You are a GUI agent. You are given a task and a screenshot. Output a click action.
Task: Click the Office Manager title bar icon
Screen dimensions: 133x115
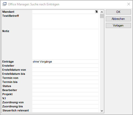click(x=5, y=4)
